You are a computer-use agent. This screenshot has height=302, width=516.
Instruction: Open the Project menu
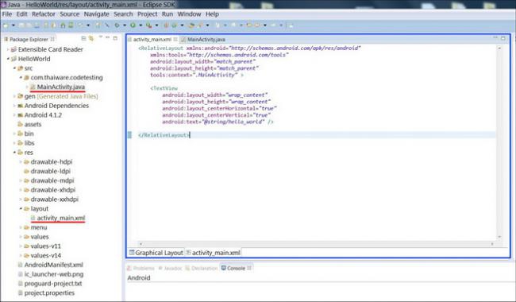(147, 14)
